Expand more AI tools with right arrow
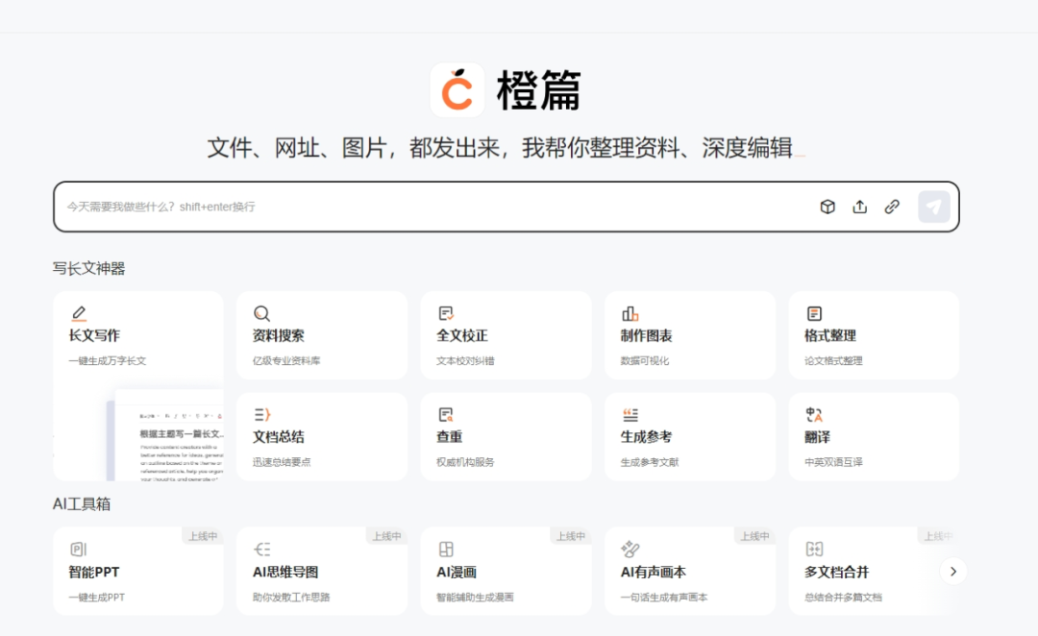The height and width of the screenshot is (636, 1038). coord(952,572)
